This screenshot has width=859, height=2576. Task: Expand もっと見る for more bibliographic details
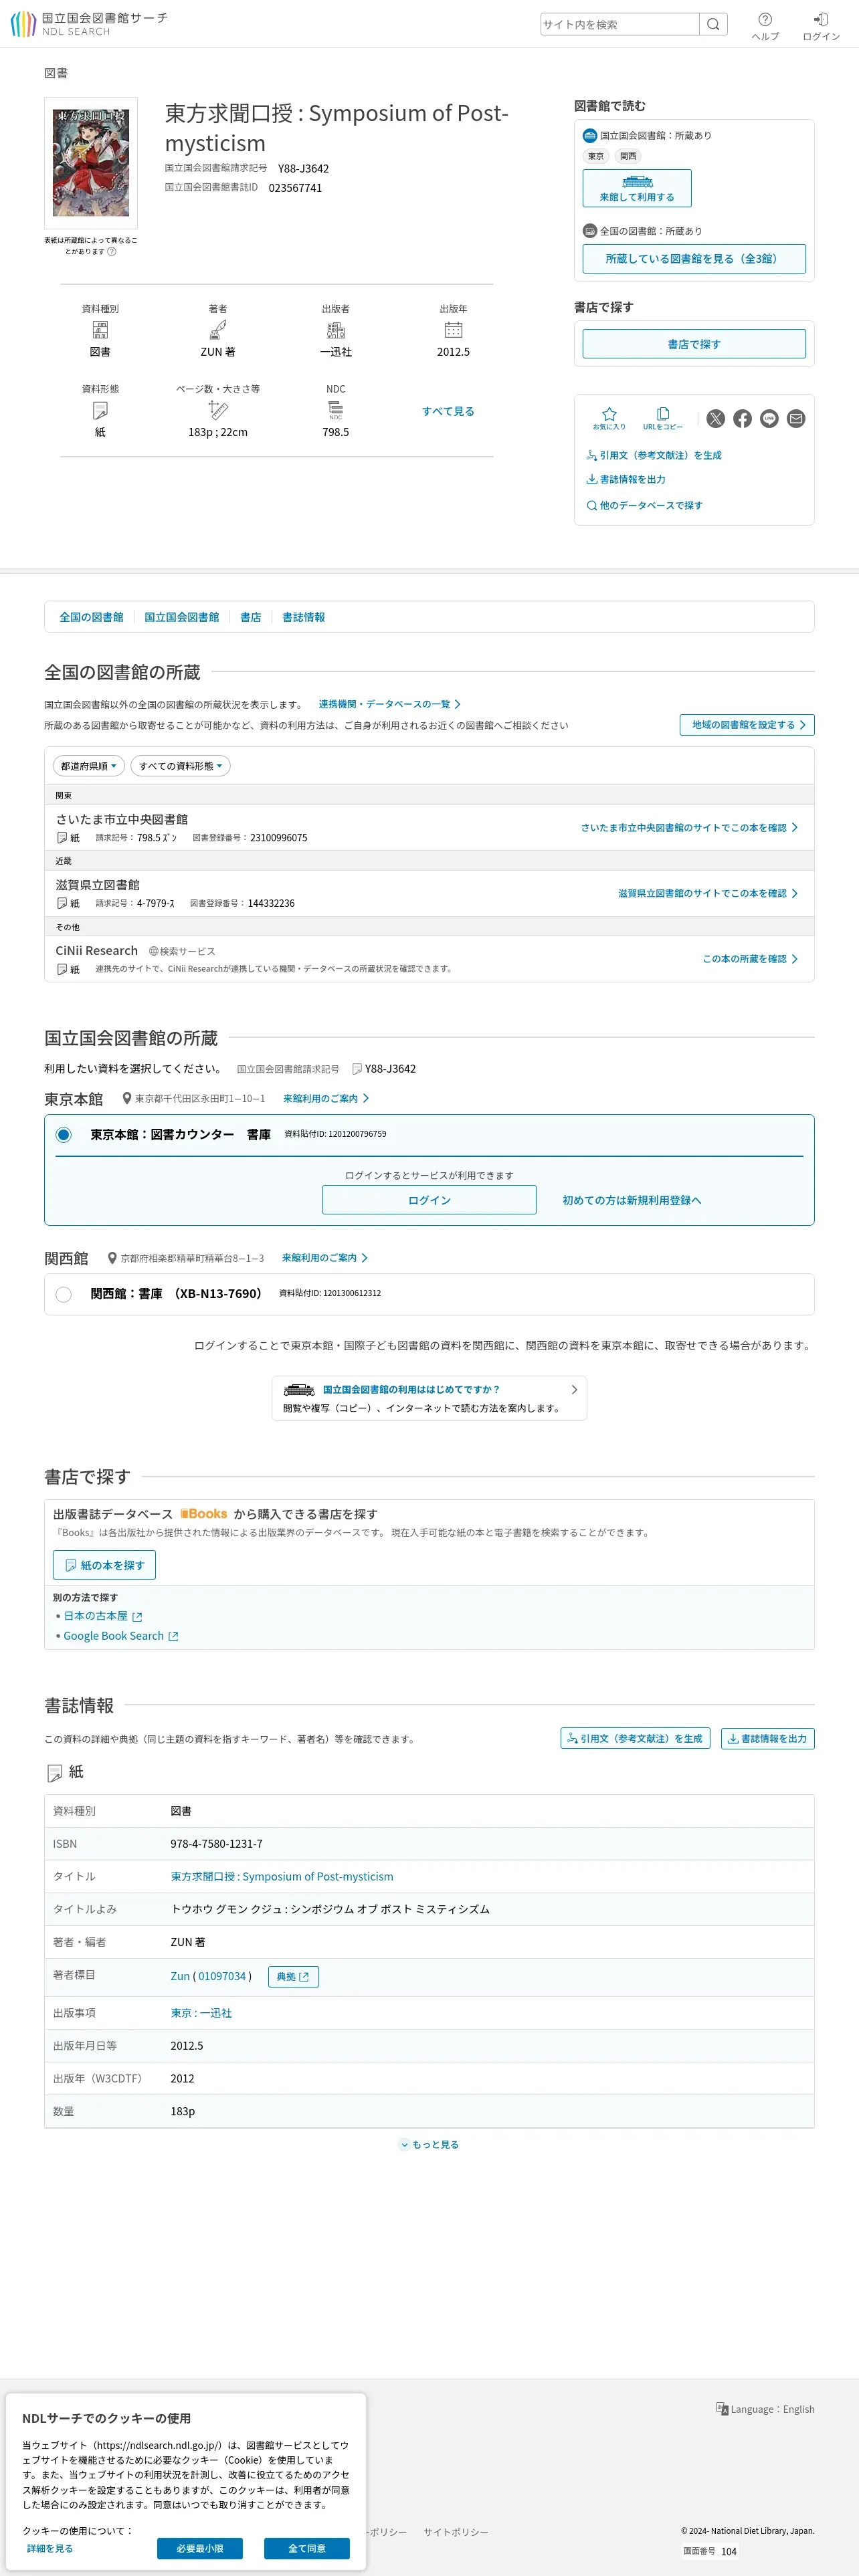pos(429,2144)
